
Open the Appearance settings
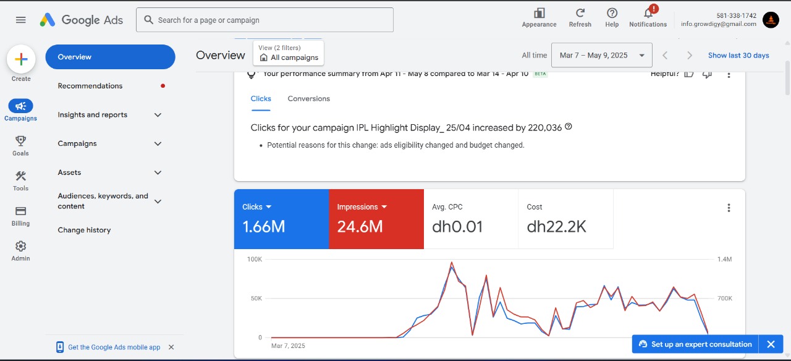click(x=539, y=17)
